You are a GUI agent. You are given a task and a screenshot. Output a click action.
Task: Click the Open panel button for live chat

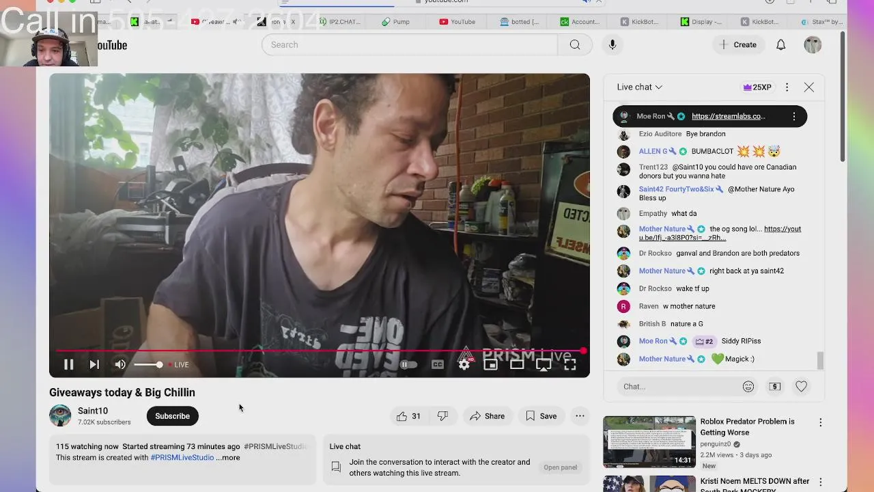click(561, 467)
